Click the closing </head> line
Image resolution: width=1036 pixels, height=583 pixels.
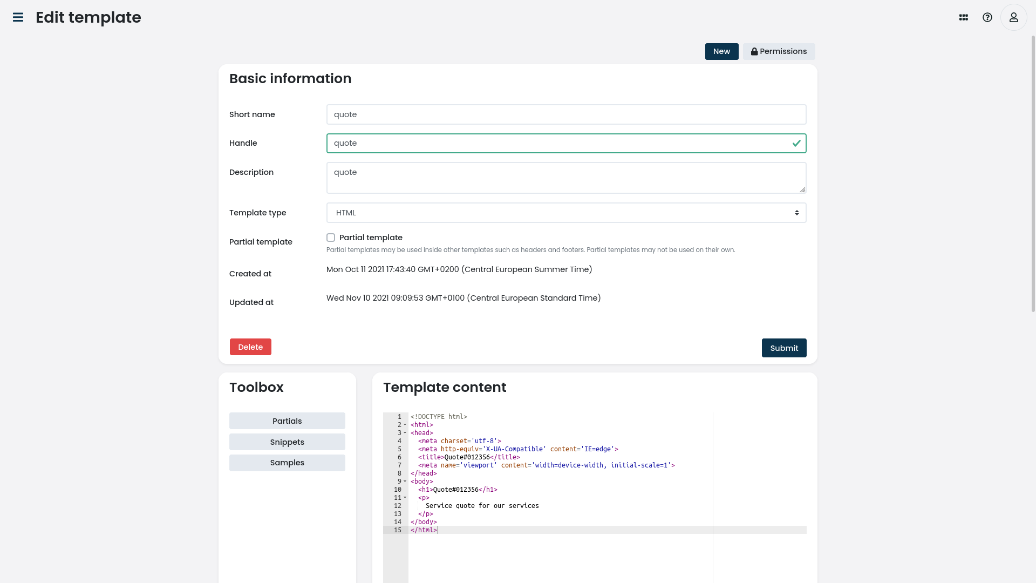coord(424,473)
